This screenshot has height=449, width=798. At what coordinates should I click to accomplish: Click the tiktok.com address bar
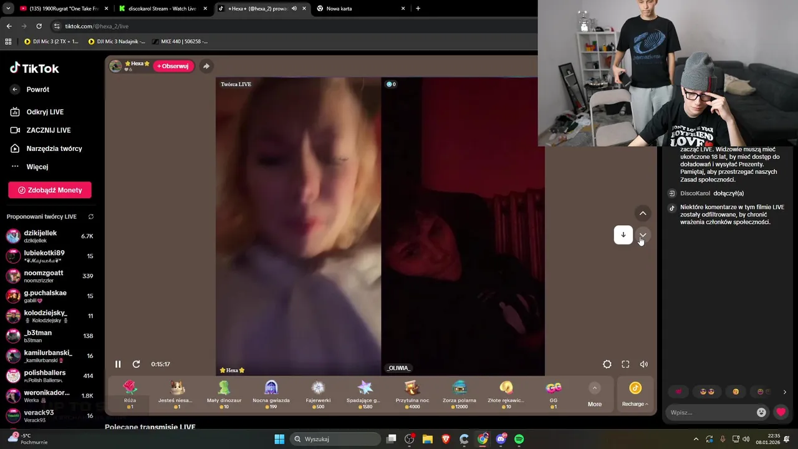293,26
